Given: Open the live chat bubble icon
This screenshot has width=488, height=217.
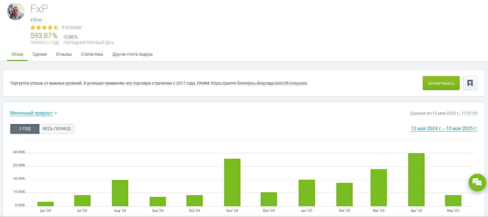Looking at the screenshot, I should coord(477,183).
